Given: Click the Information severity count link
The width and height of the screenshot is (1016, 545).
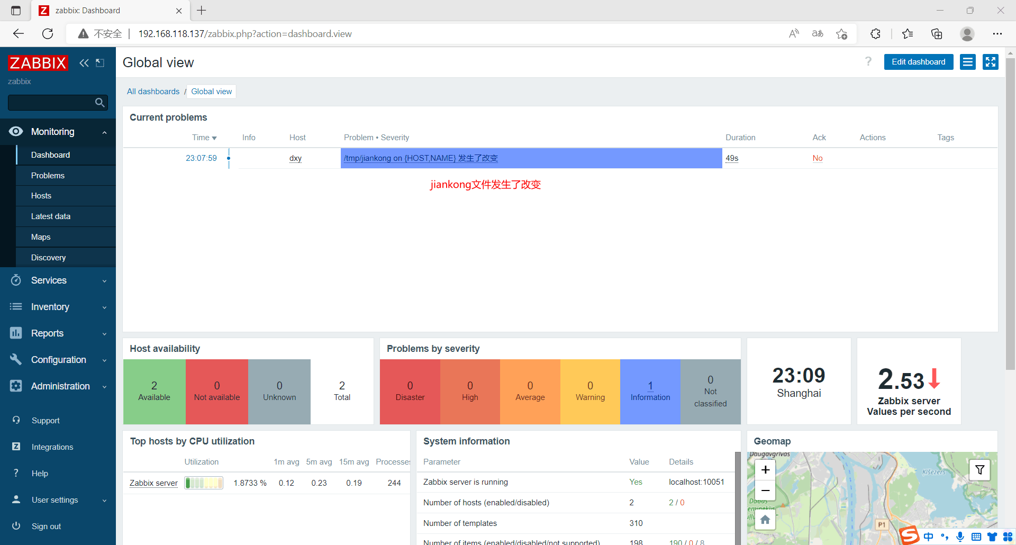Looking at the screenshot, I should tap(650, 386).
